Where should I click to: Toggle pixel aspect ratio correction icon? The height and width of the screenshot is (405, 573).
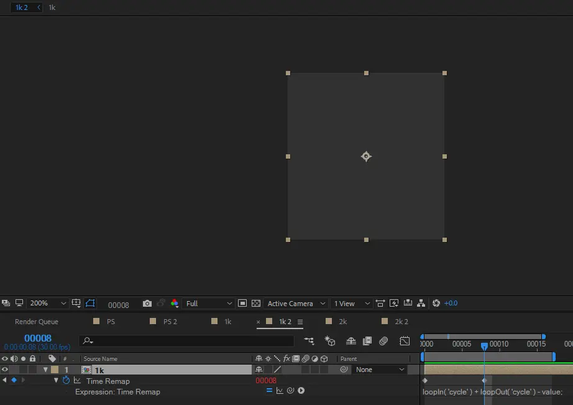pos(380,304)
